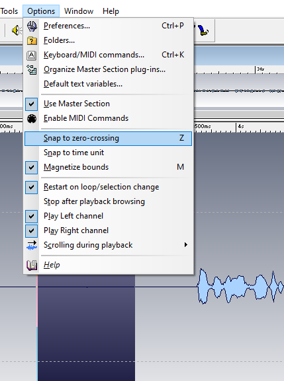Open the Window menu
This screenshot has height=381, width=284.
79,11
